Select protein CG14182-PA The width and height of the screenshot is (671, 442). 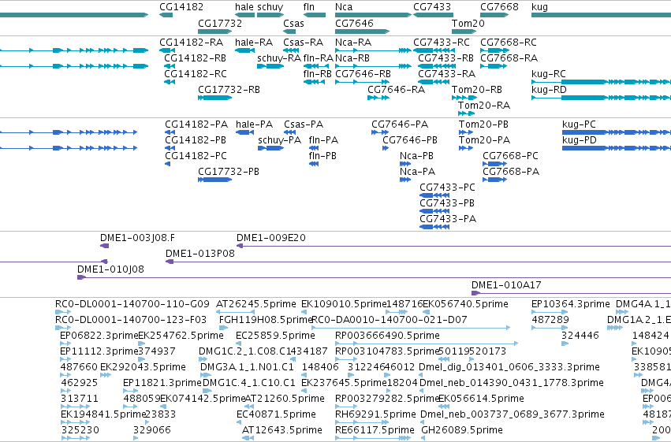tap(196, 124)
